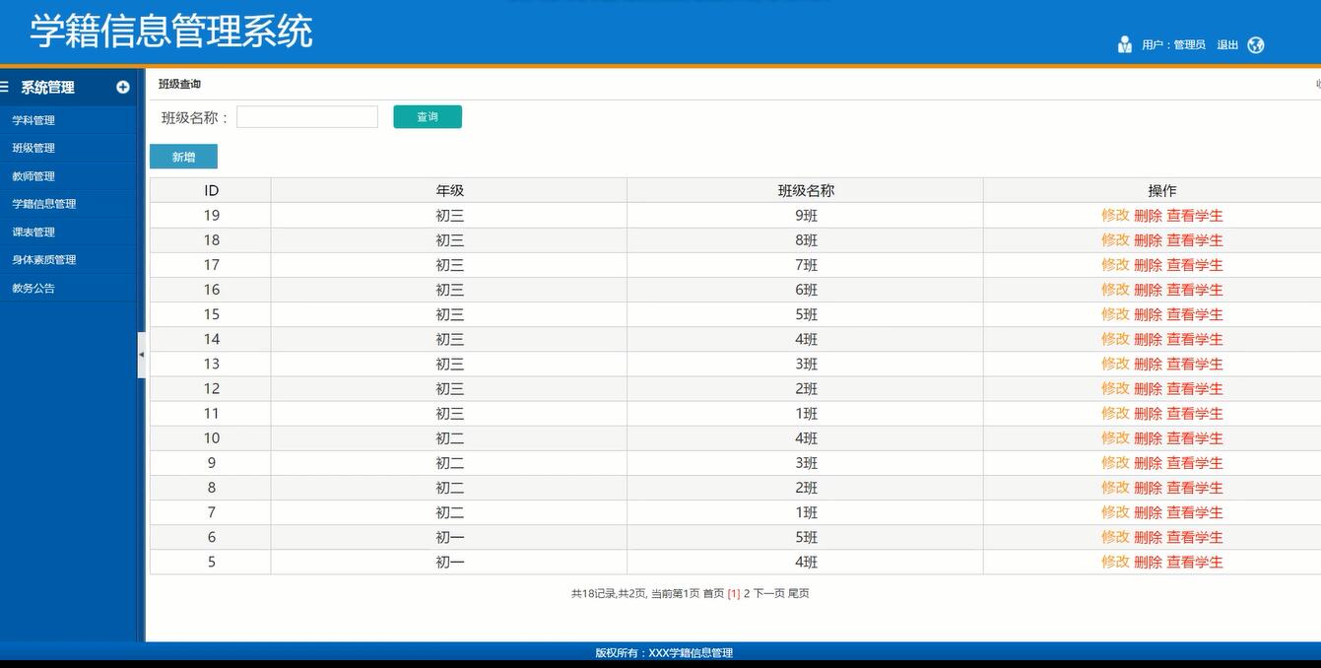Image resolution: width=1321 pixels, height=668 pixels.
Task: Toggle the hamburger icon next to 系统管理
Action: pos(4,87)
